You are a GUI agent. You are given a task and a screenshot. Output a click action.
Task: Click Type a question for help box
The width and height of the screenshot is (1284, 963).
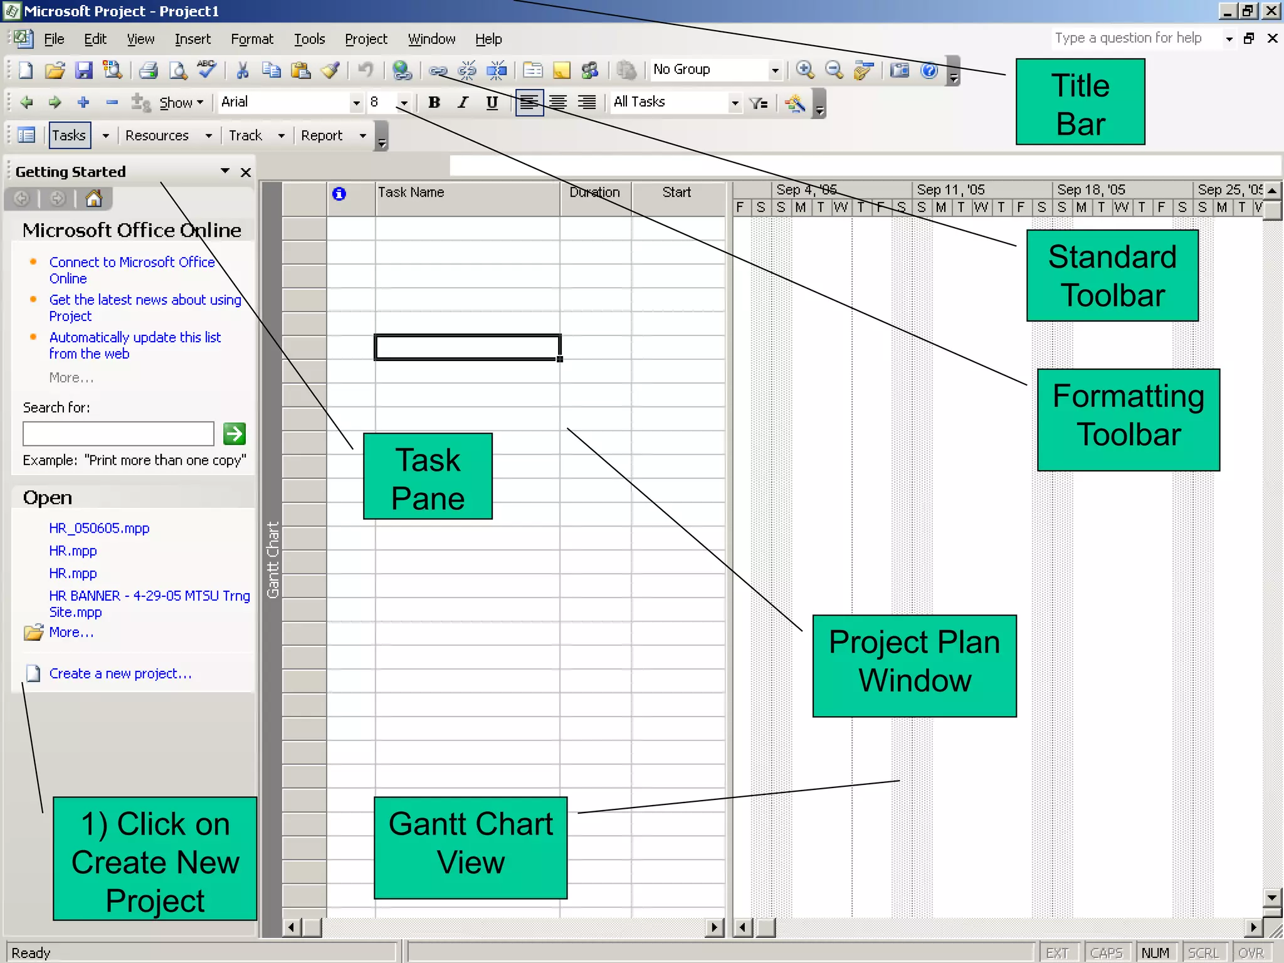(1136, 38)
